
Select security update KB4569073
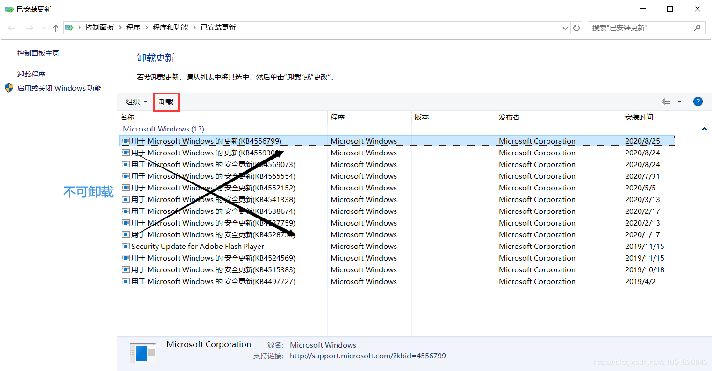(x=397, y=164)
